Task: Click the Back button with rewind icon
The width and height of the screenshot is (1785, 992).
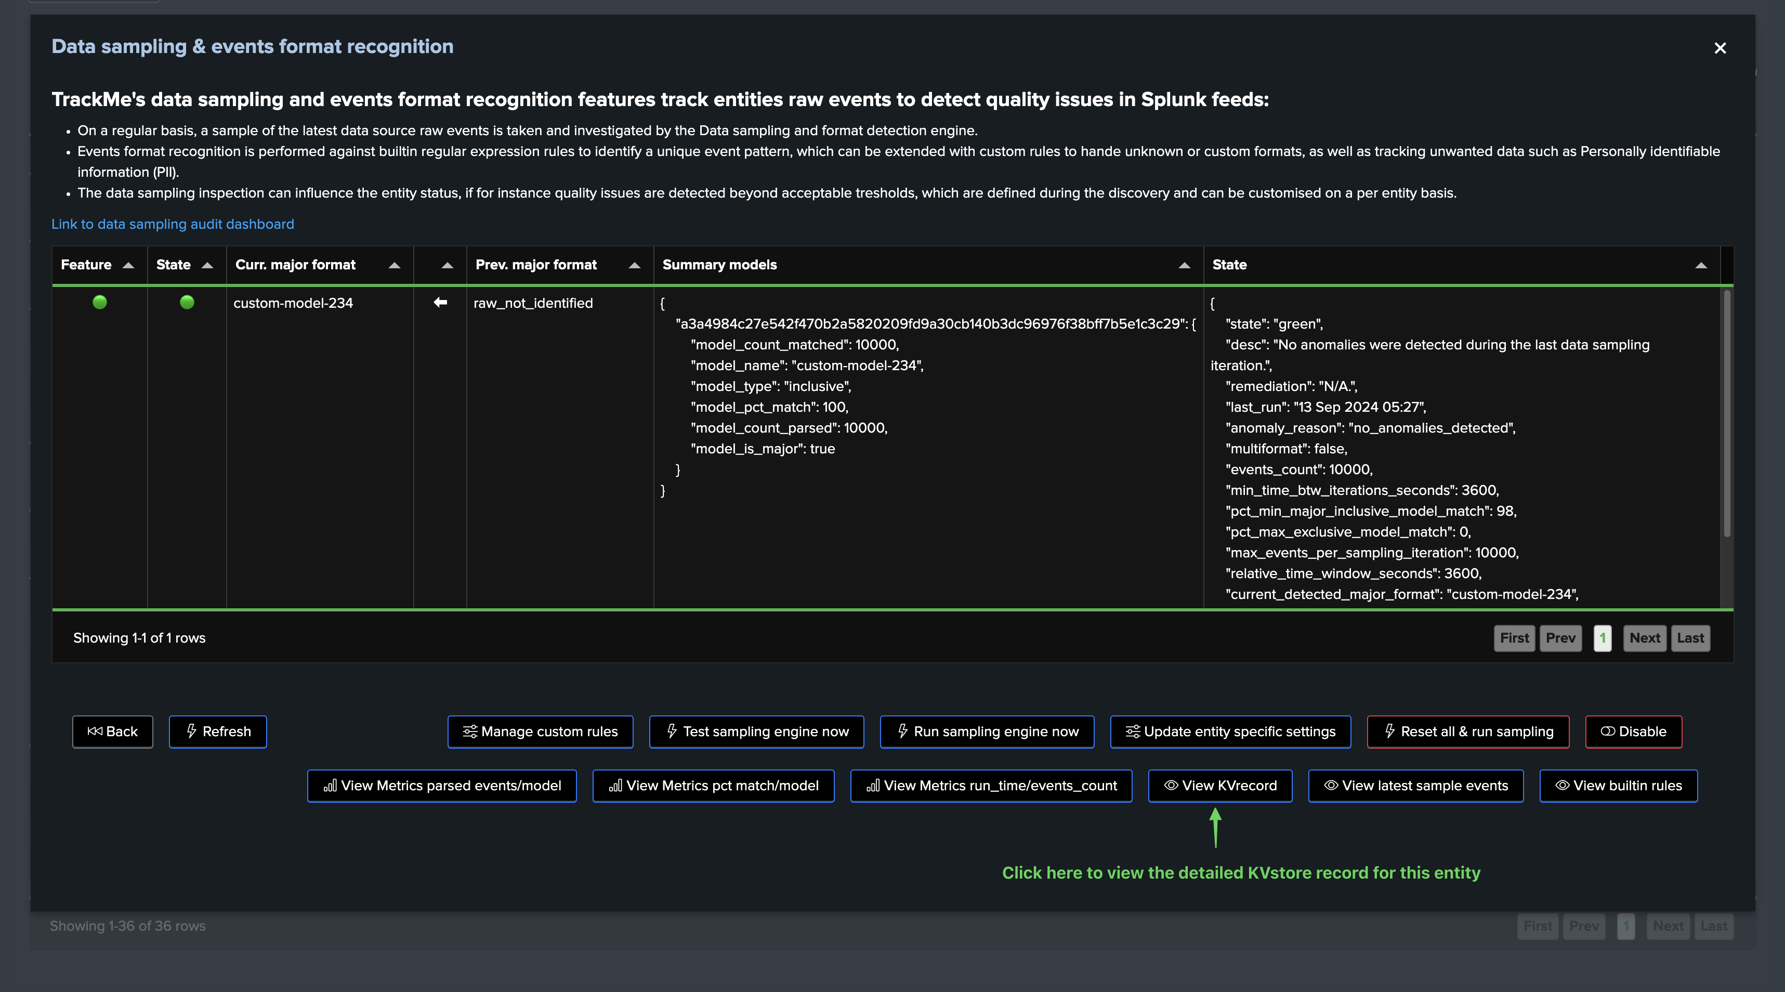Action: click(112, 732)
